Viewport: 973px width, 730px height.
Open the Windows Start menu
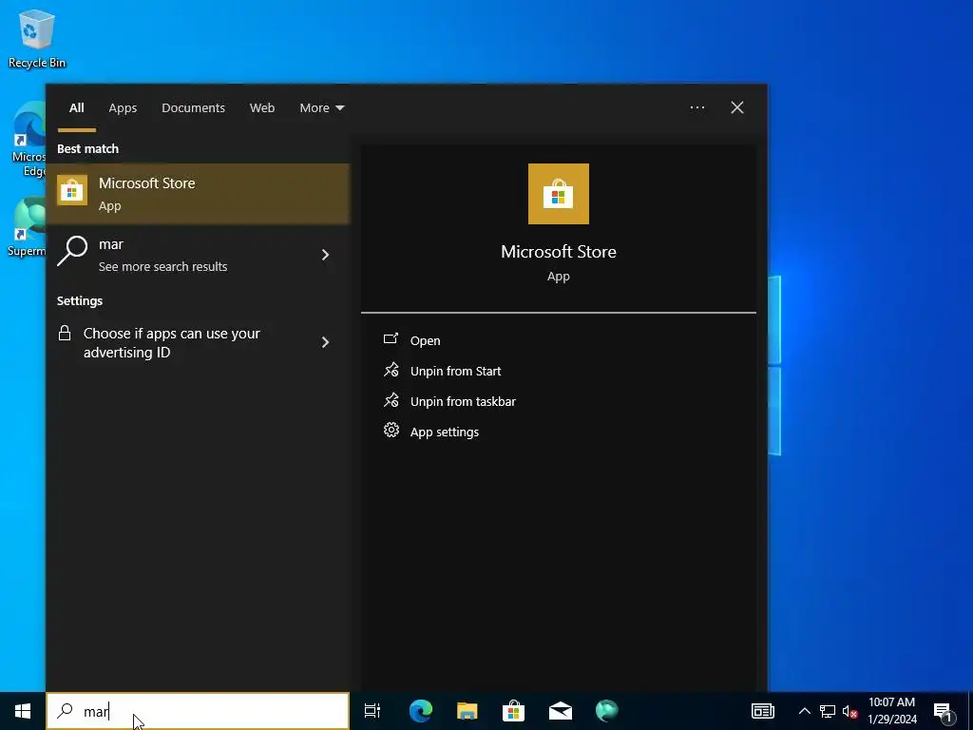click(x=23, y=711)
